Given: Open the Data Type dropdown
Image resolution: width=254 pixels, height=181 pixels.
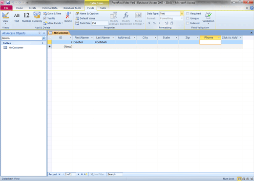Looking at the screenshot, I should click(x=182, y=14).
